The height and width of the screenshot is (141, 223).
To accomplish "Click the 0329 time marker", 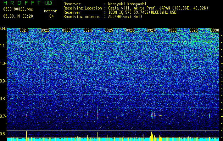I will (194, 30).
